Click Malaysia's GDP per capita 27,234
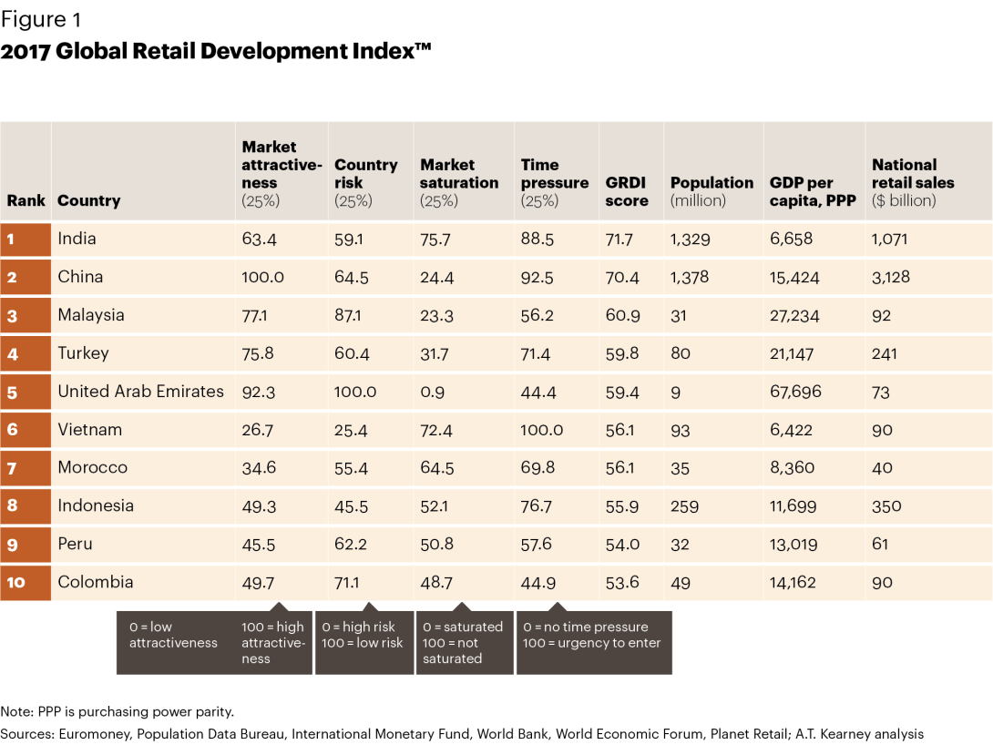The width and height of the screenshot is (993, 755). pos(794,315)
